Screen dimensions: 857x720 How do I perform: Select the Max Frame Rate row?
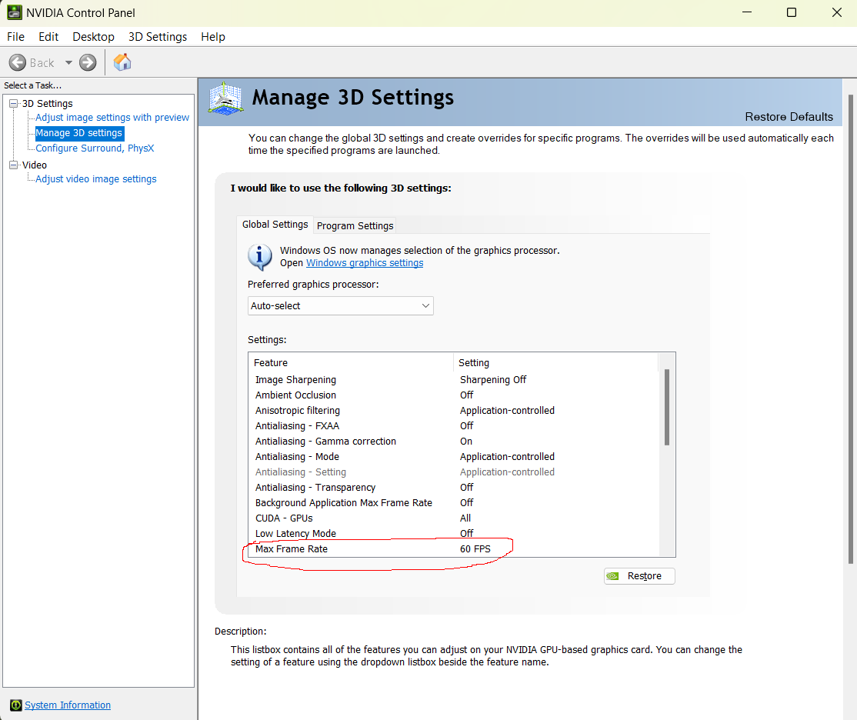[x=454, y=549]
